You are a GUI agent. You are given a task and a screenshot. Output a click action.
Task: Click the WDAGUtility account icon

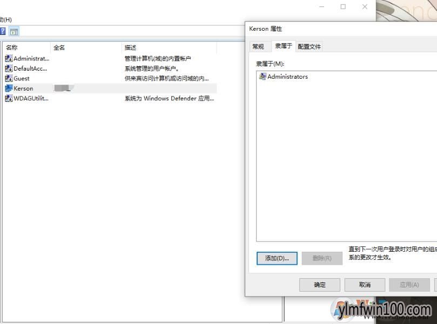tap(9, 99)
